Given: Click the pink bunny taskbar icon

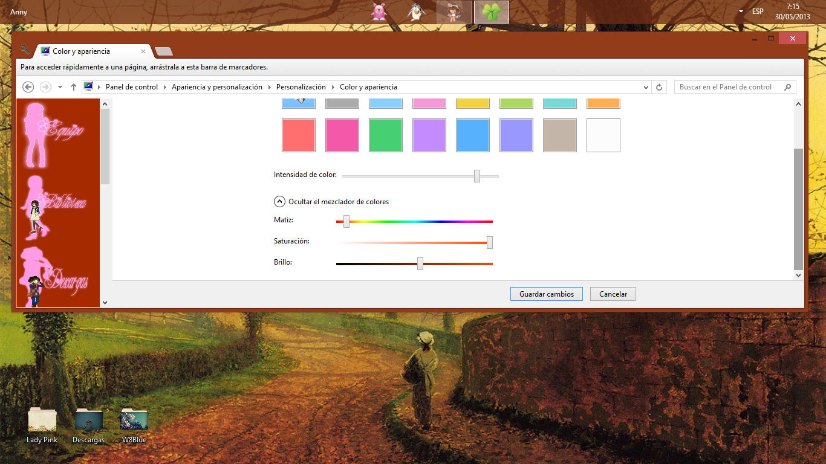Looking at the screenshot, I should tap(379, 11).
